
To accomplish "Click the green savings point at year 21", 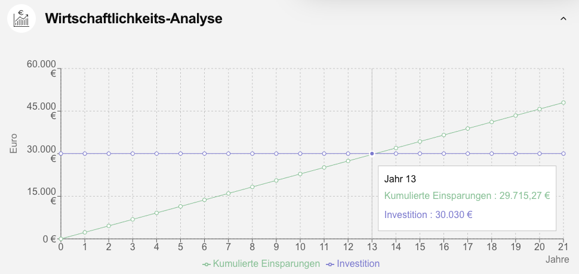I will point(563,102).
